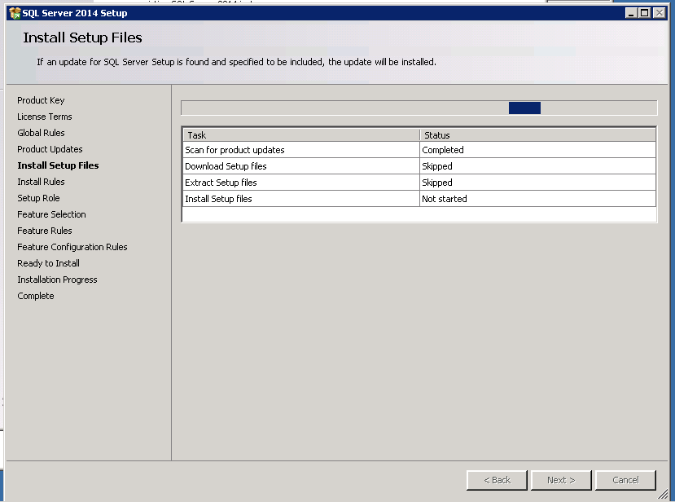This screenshot has height=502, width=675.
Task: Click the SQL Server Setup title bar icon
Action: (x=14, y=13)
